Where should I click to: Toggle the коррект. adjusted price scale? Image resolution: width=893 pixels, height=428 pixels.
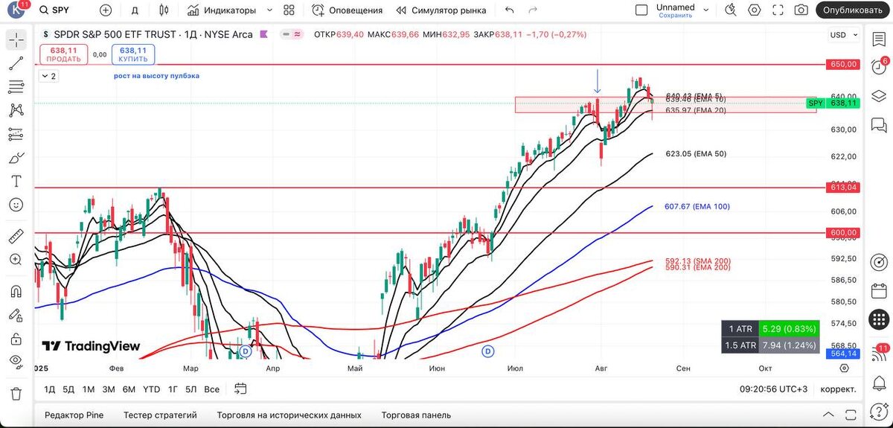point(839,389)
